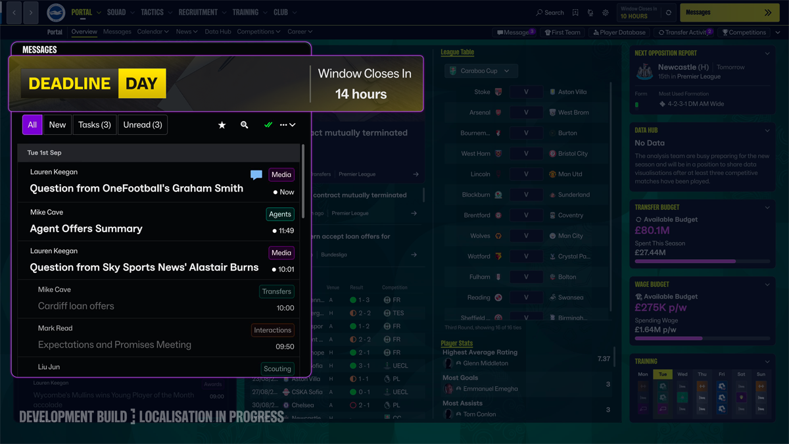Filter messages by Unread (3)

tap(143, 125)
